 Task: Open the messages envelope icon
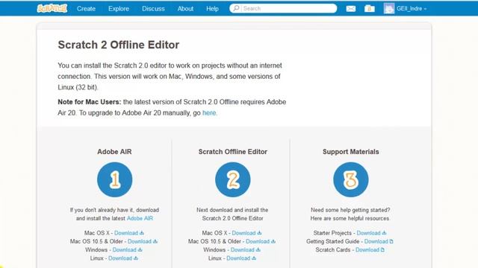351,9
